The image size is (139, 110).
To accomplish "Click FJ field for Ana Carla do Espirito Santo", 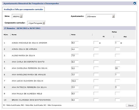I will coord(96,62).
